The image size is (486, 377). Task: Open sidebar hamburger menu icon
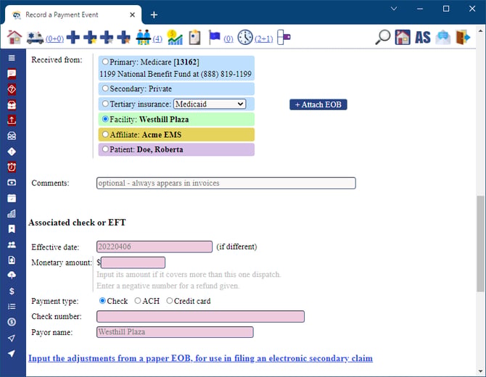coord(12,58)
